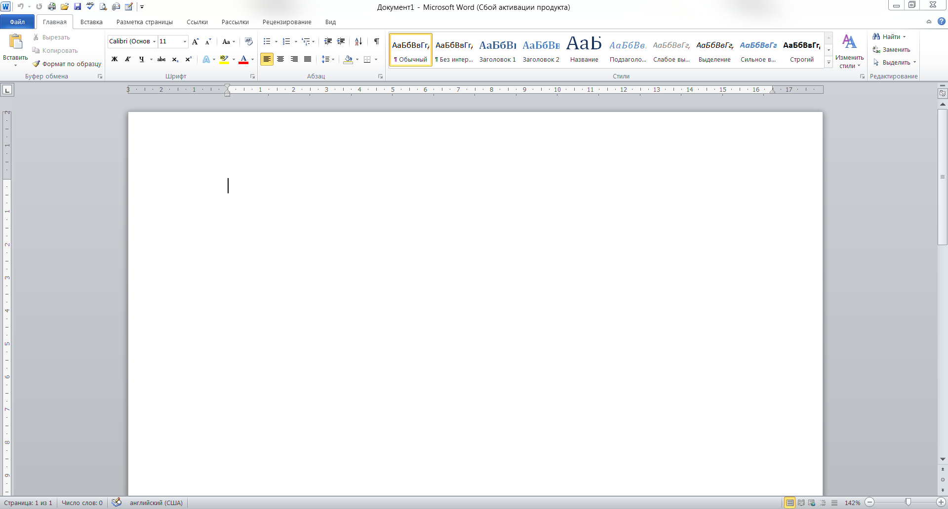Click the zoom in plus button

coord(941,502)
